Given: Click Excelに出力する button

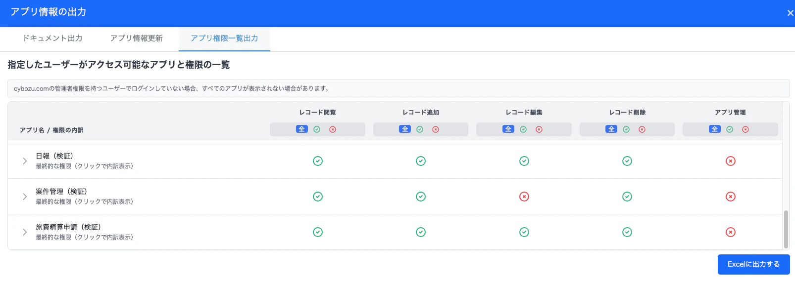Looking at the screenshot, I should tap(753, 264).
